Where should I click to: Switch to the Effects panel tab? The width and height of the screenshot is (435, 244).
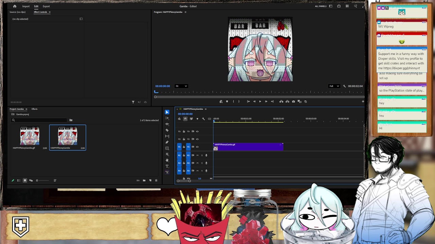[x=34, y=109]
